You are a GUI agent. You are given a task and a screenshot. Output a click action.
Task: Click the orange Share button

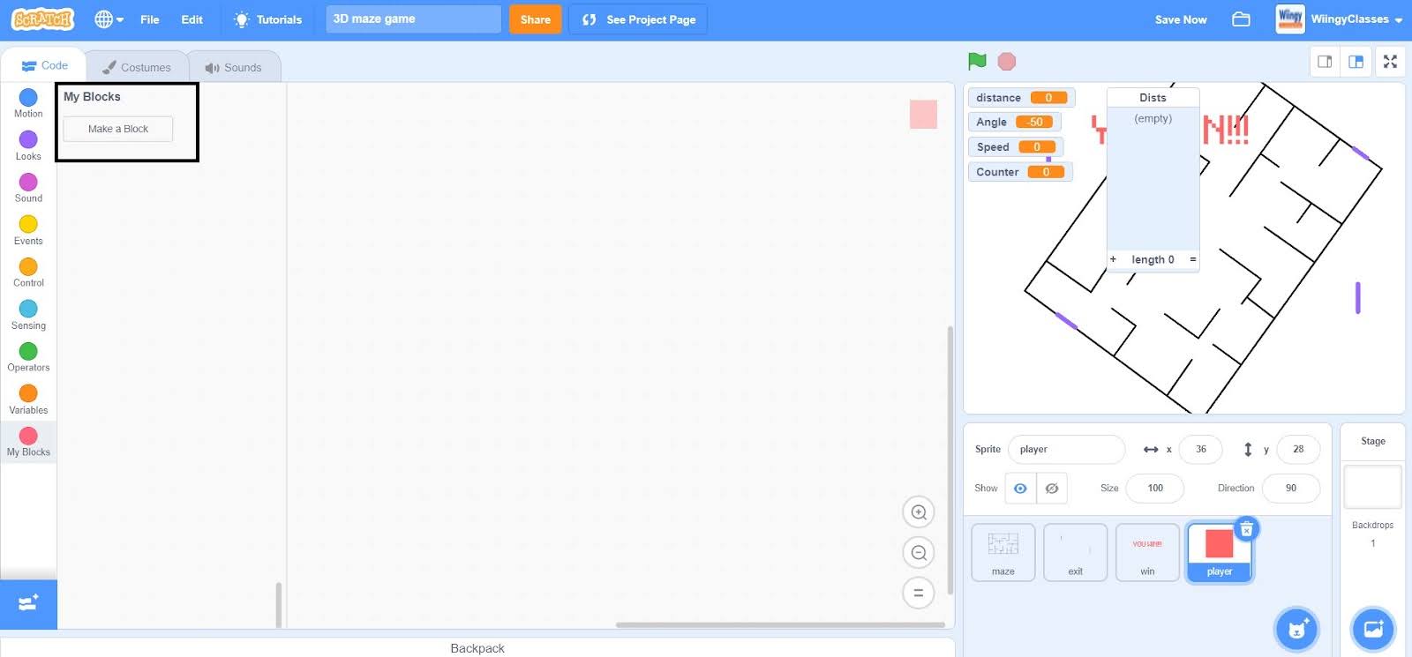tap(535, 19)
